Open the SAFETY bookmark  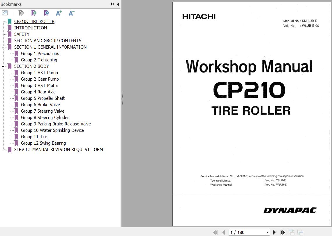pyautogui.click(x=22, y=34)
